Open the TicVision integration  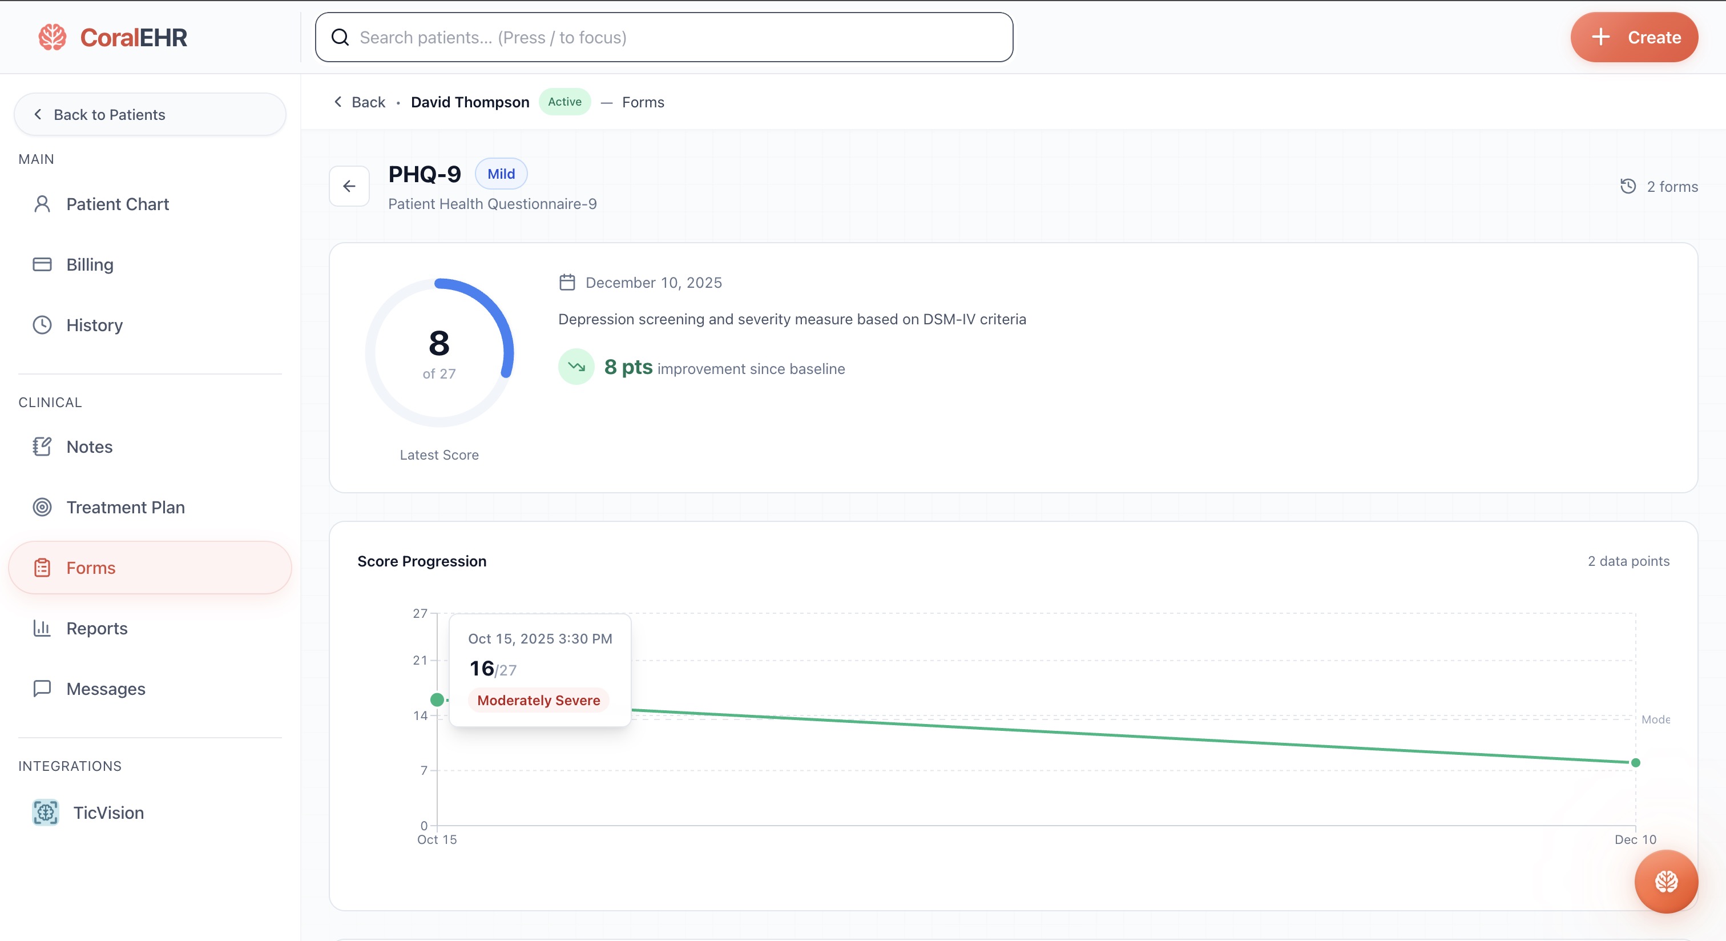point(107,813)
